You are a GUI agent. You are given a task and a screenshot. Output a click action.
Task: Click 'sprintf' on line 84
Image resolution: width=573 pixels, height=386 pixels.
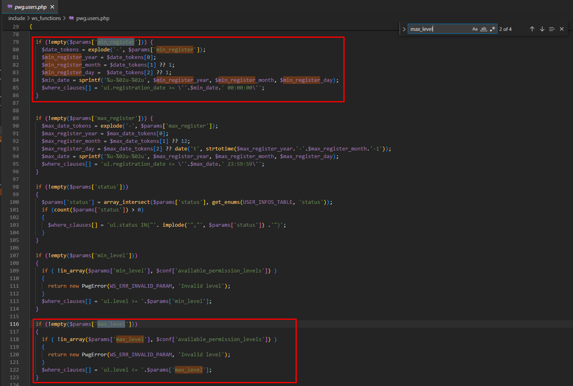pos(90,80)
